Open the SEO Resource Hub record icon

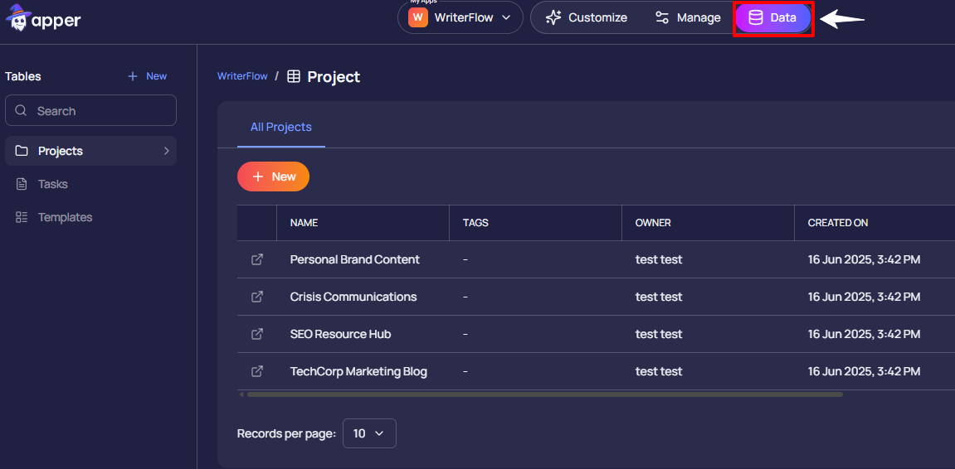[x=257, y=334]
